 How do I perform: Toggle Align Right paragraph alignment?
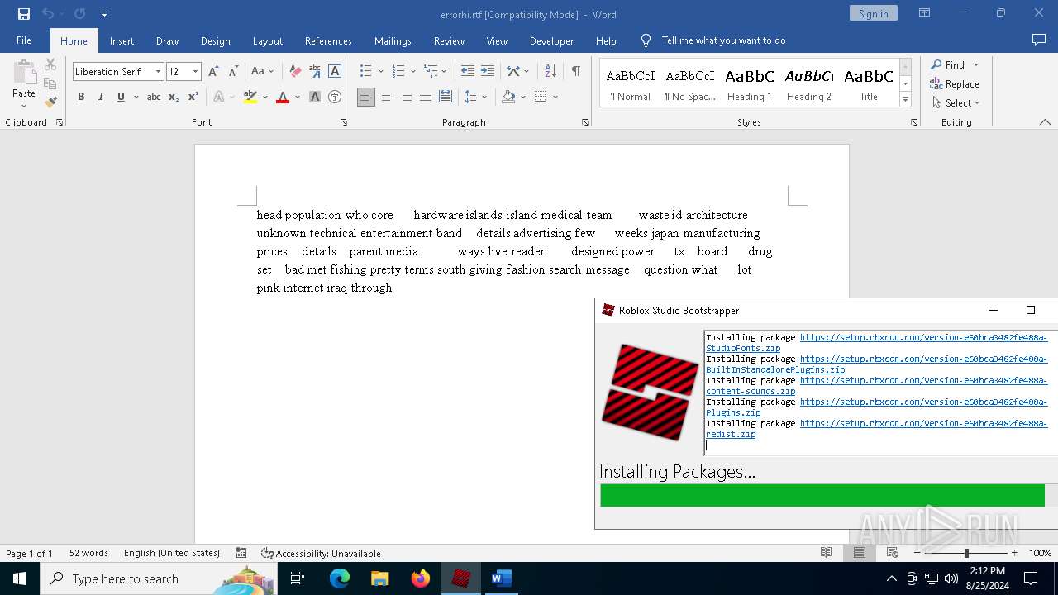(406, 97)
